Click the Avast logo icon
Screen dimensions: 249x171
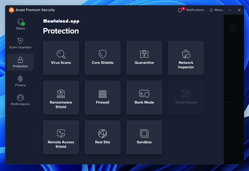(11, 10)
